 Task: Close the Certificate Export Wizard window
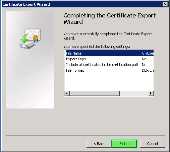pyautogui.click(x=165, y=4)
